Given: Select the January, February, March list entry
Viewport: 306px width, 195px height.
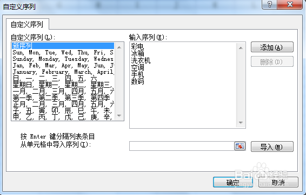Looking at the screenshot, I should (63, 72).
